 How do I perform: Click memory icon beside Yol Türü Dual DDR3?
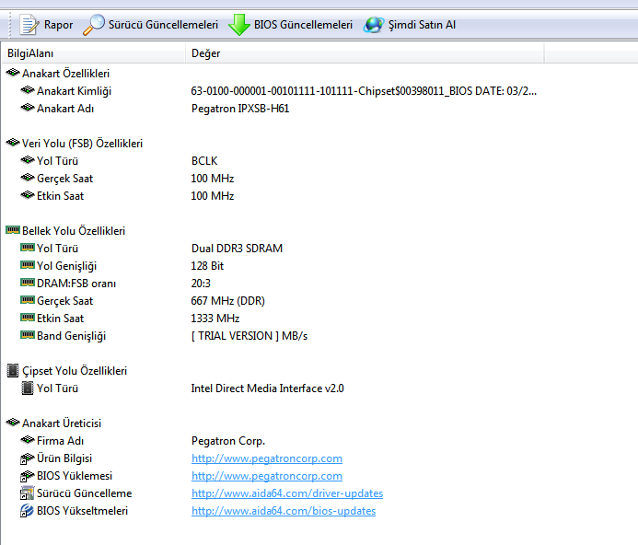click(x=28, y=248)
